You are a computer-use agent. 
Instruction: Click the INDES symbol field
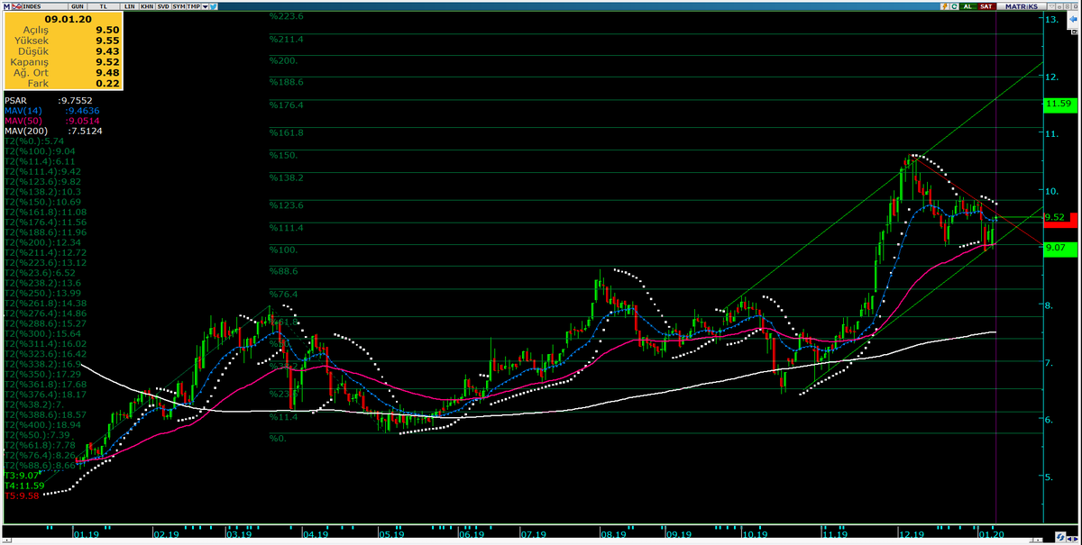[x=45, y=6]
